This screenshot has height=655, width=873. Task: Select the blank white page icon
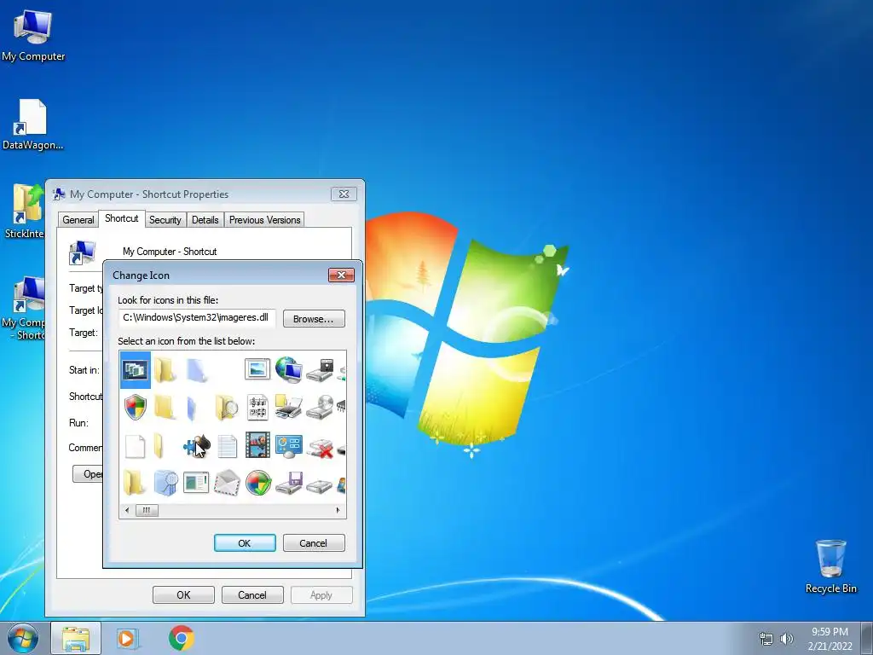coord(136,446)
